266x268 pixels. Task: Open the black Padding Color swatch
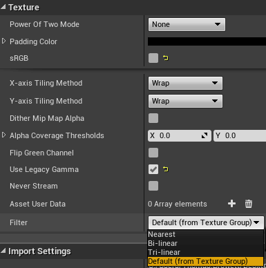click(x=207, y=41)
